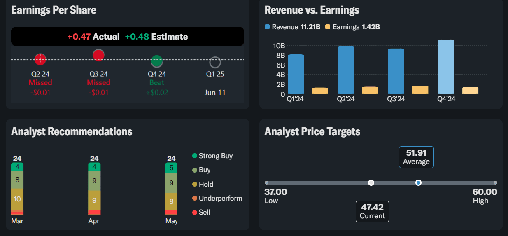Image resolution: width=508 pixels, height=236 pixels.
Task: Click the Revenue vs. Earnings heading
Action: (312, 10)
